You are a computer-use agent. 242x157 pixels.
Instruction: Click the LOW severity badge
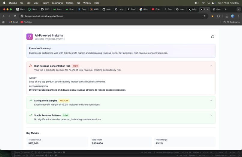tap(65, 115)
